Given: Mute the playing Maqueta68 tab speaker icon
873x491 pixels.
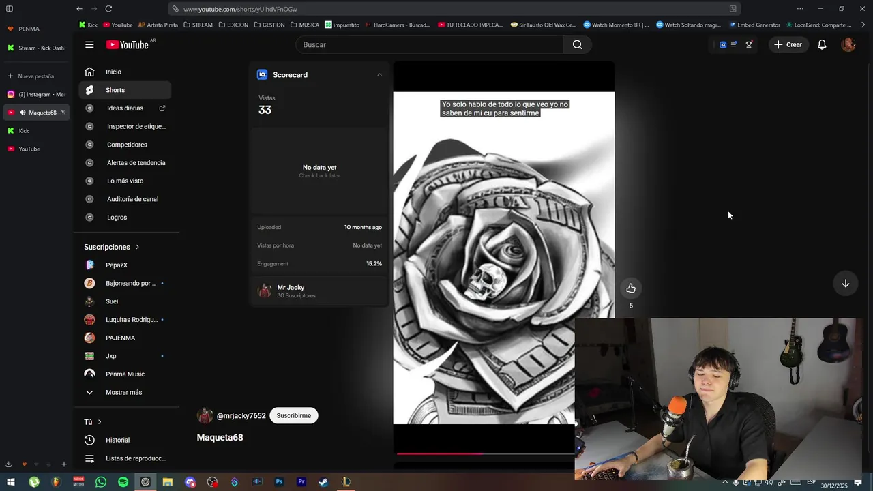Looking at the screenshot, I should click(x=23, y=113).
